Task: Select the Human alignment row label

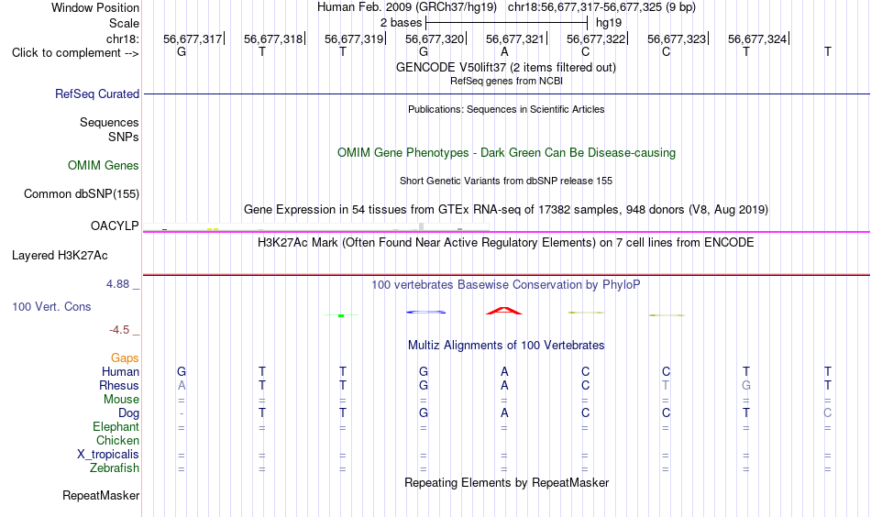Action: click(x=120, y=371)
